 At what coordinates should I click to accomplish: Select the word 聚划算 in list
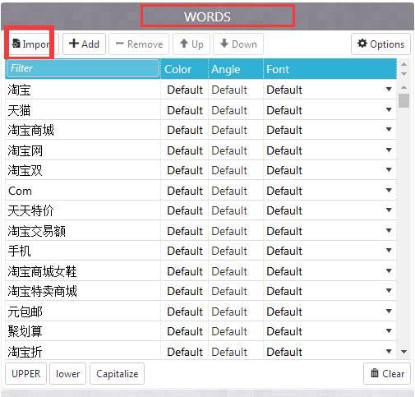25,331
